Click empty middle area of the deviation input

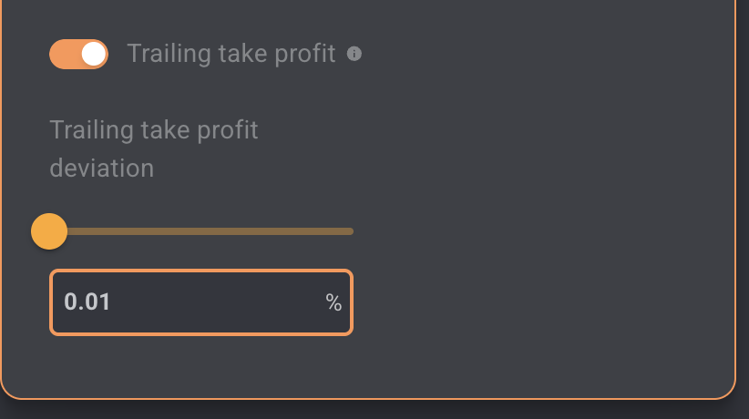[x=215, y=302]
